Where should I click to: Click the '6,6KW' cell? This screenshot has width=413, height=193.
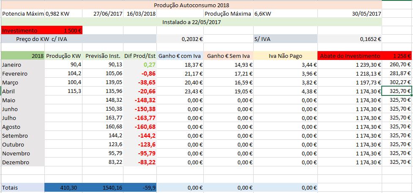point(285,14)
